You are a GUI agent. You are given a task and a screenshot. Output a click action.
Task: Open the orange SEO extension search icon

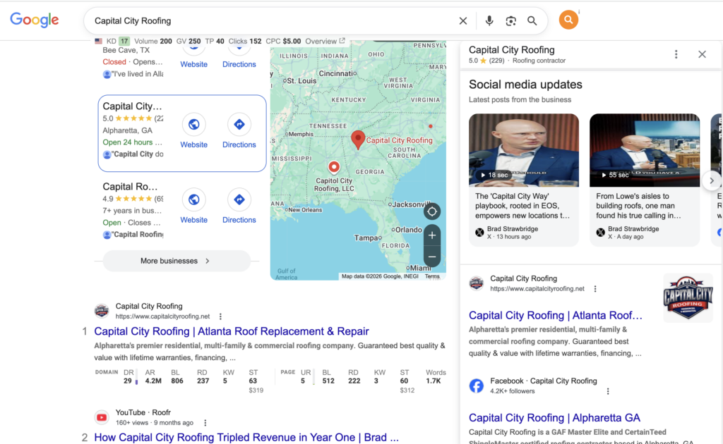pos(568,20)
